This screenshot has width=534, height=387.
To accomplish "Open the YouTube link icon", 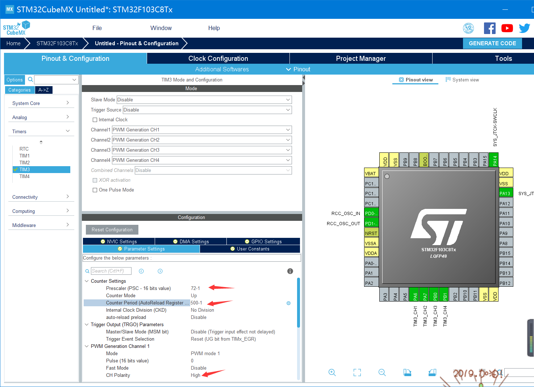I will 507,28.
